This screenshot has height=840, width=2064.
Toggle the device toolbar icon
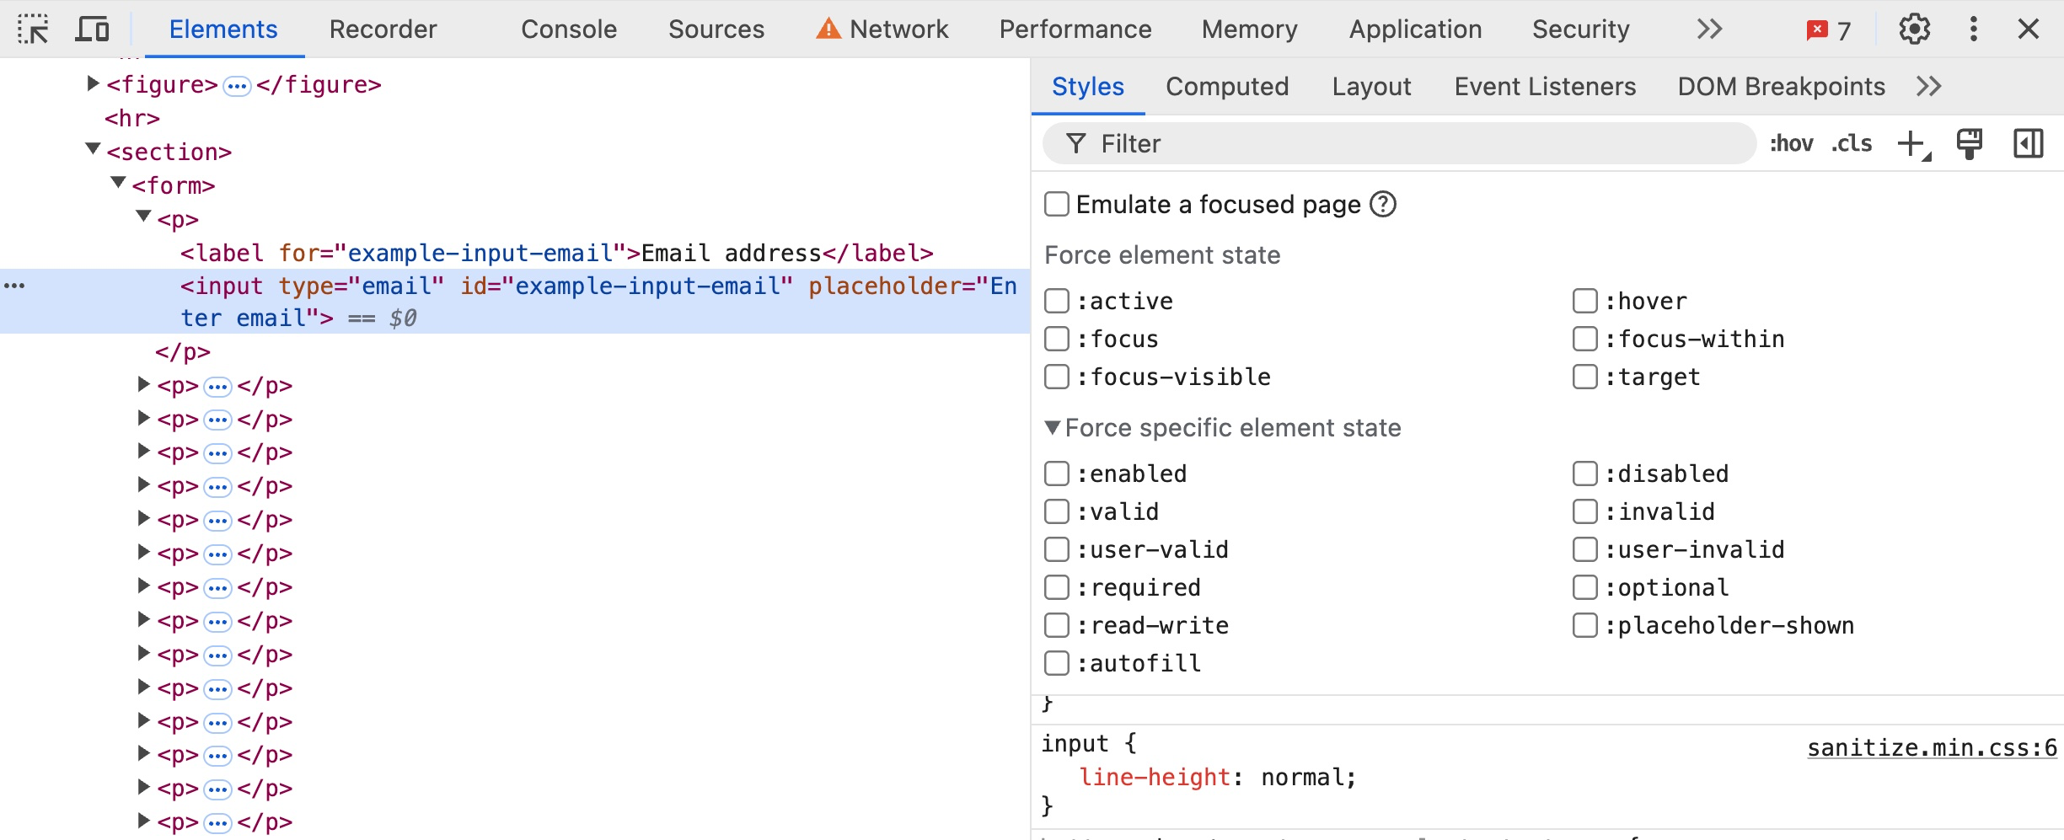[x=92, y=29]
